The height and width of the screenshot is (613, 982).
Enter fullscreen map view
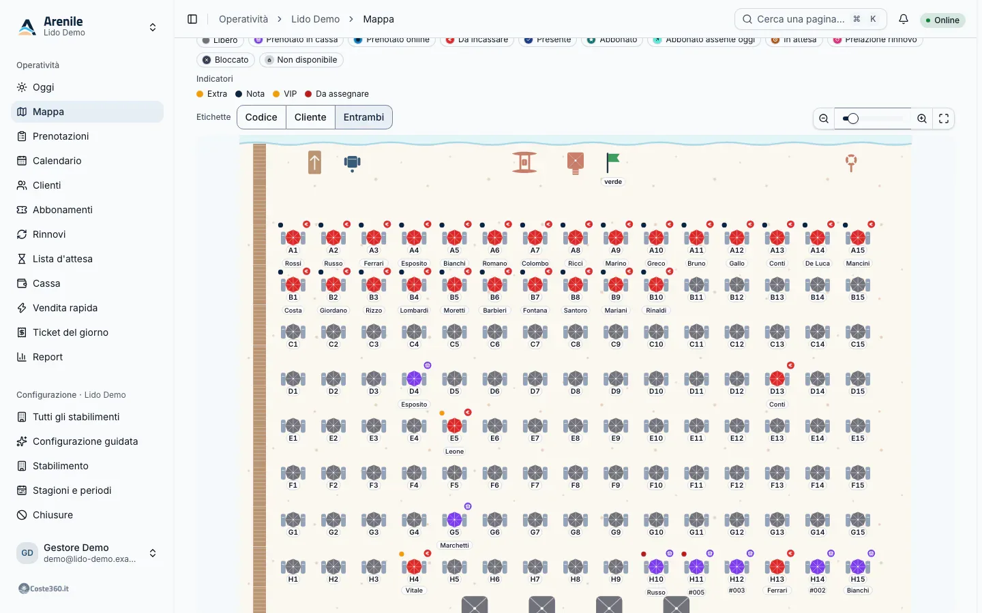944,119
